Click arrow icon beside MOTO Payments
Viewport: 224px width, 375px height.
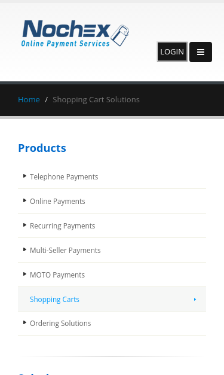point(24,274)
